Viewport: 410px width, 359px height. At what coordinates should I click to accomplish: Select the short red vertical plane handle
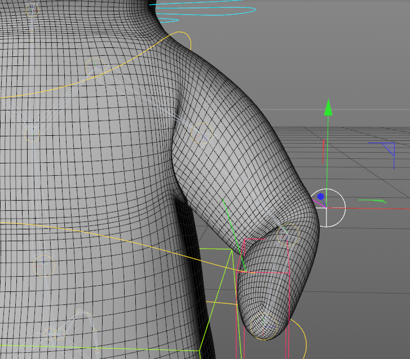tap(323, 152)
